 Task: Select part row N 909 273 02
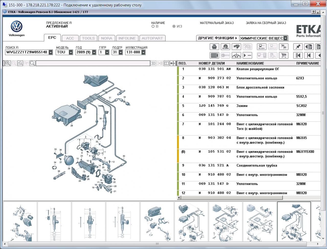click(x=249, y=80)
